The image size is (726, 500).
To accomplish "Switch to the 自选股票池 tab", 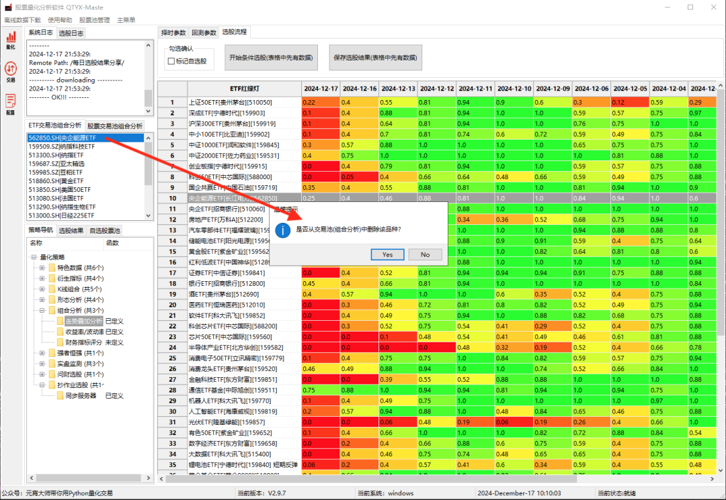I will click(105, 231).
